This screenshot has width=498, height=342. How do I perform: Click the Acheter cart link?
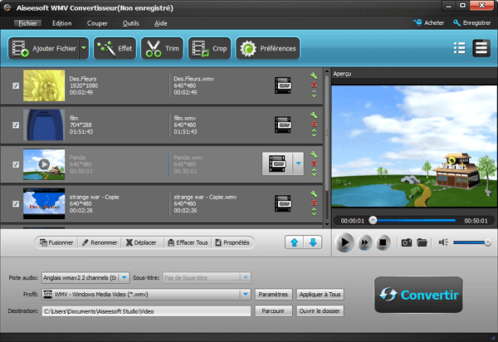tap(429, 23)
